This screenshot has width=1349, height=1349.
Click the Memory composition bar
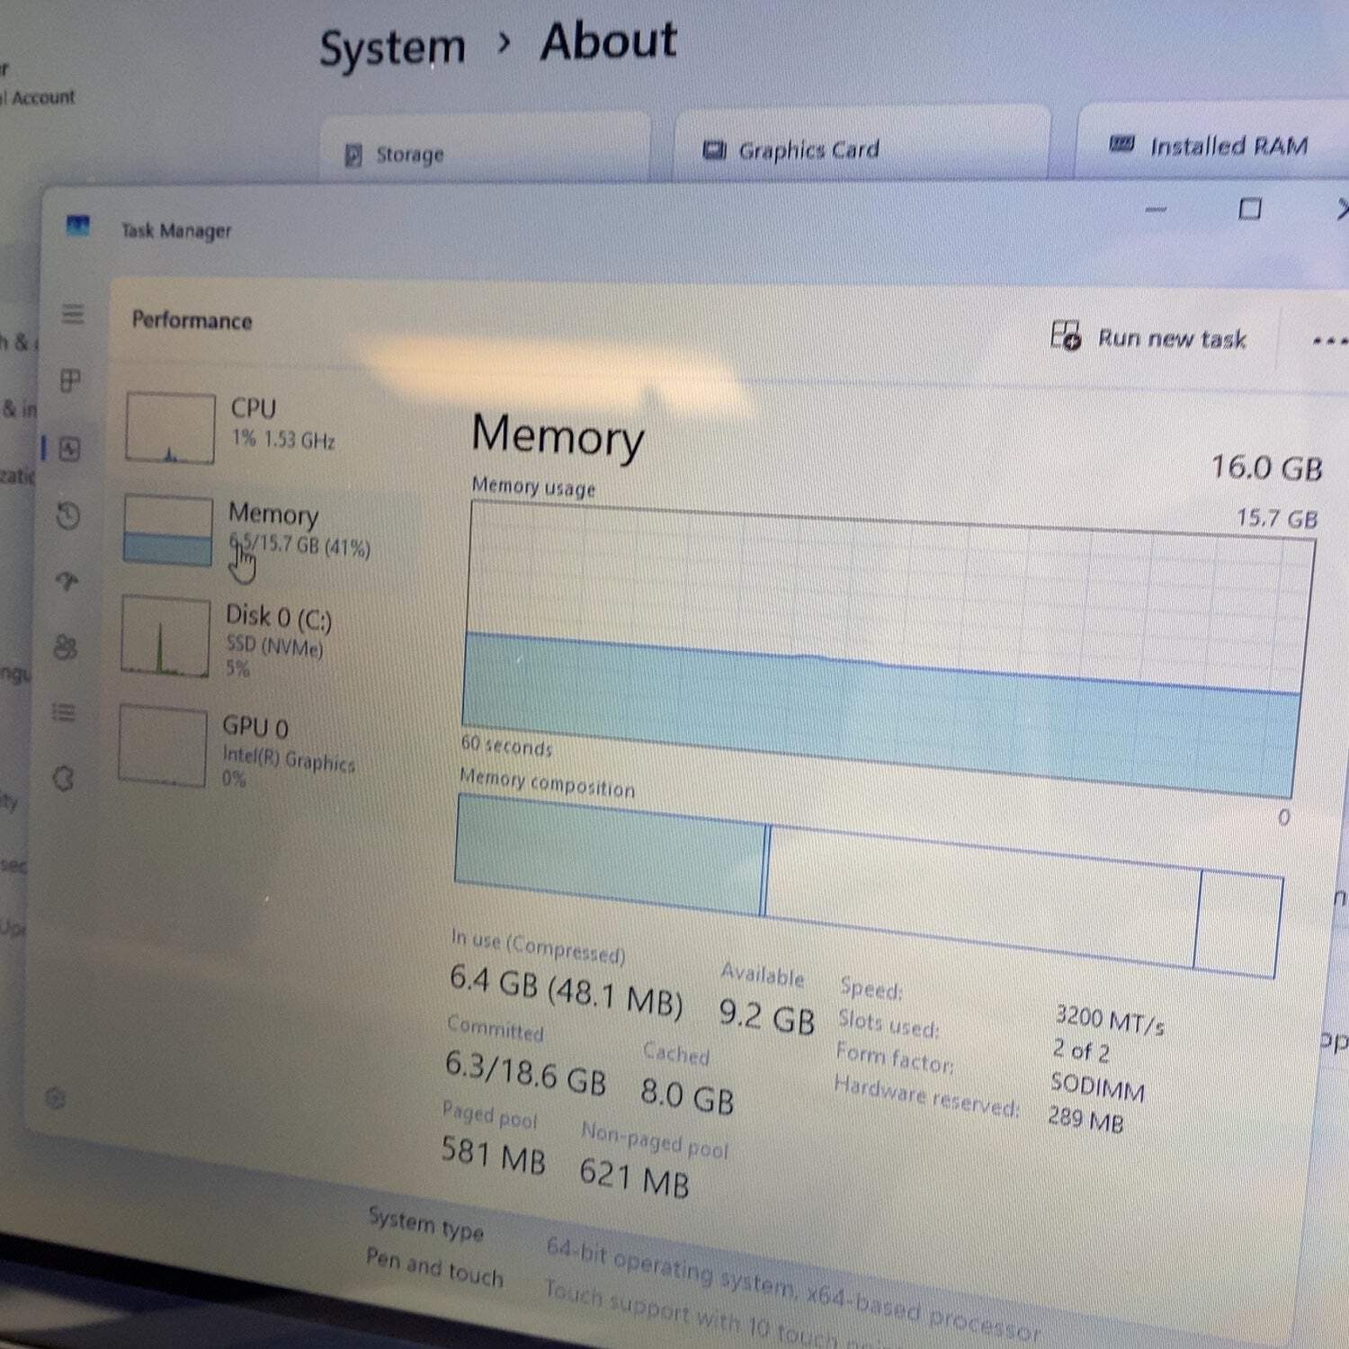click(869, 886)
